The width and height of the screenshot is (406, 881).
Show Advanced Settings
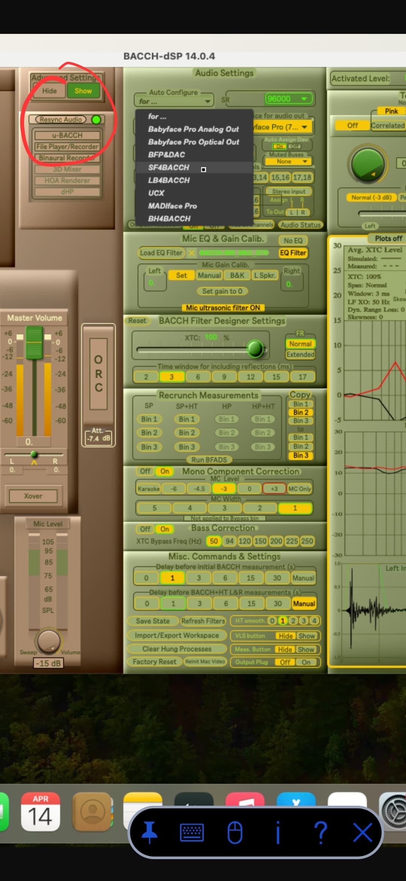pyautogui.click(x=83, y=91)
